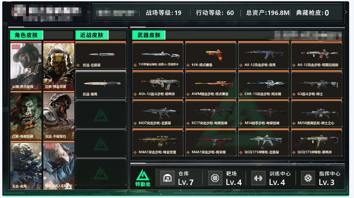Click the 仓库 warehouse icon

pyautogui.click(x=167, y=178)
